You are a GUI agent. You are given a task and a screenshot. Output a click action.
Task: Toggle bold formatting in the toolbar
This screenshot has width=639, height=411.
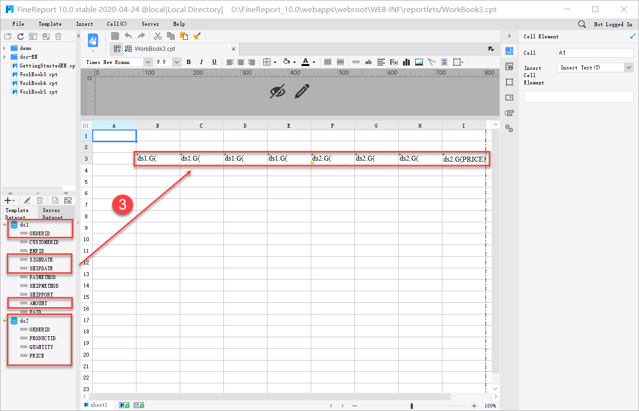click(189, 62)
